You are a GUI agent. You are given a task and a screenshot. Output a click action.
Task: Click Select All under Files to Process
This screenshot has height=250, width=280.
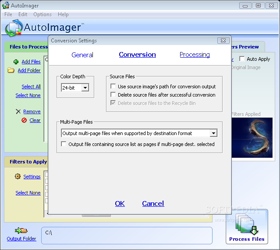[31, 87]
